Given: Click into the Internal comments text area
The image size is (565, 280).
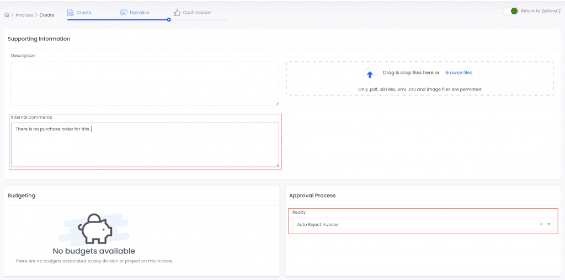Looking at the screenshot, I should (145, 145).
